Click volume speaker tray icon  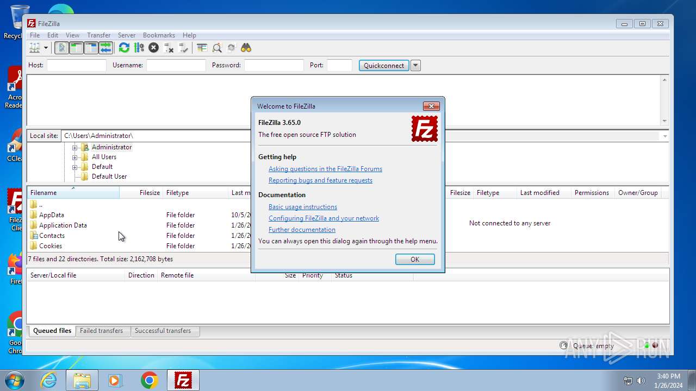click(641, 381)
